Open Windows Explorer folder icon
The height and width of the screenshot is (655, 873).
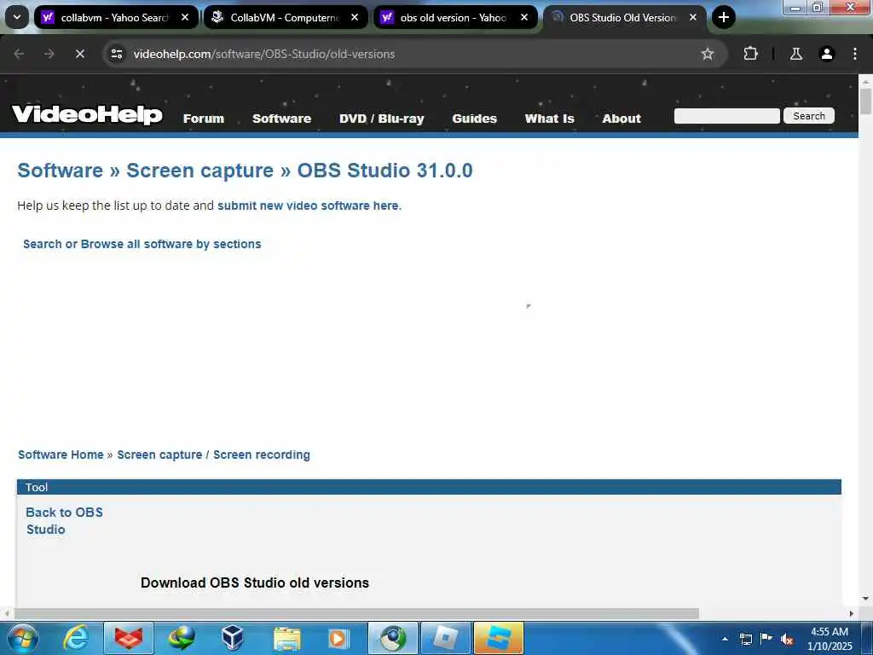pyautogui.click(x=286, y=638)
